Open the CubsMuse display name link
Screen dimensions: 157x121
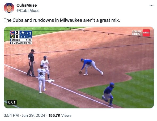point(27,5)
